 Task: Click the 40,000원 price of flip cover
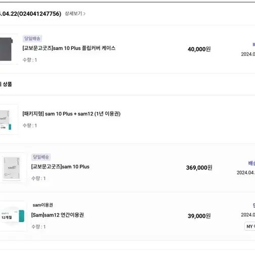(199, 49)
